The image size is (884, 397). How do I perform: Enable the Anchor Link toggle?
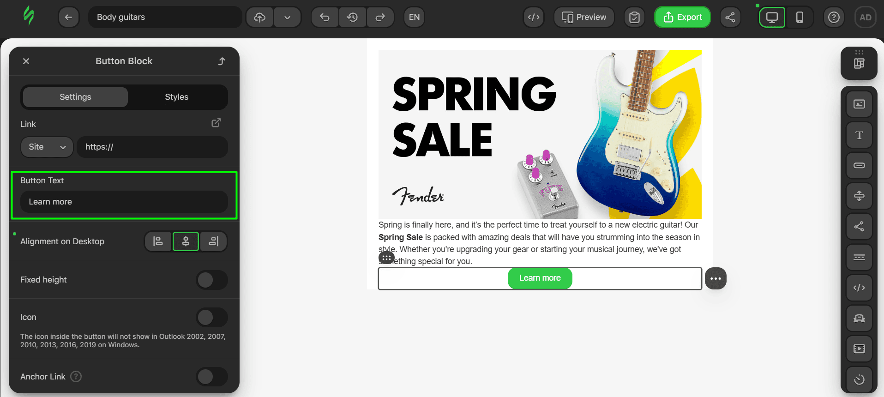tap(212, 377)
